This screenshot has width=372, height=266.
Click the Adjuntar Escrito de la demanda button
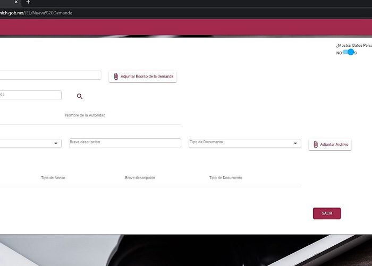(142, 77)
